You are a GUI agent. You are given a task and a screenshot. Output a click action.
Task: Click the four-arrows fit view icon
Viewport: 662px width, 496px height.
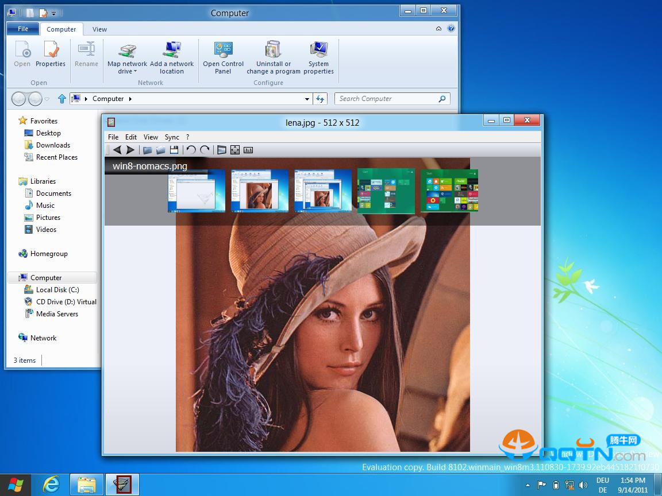click(x=235, y=150)
